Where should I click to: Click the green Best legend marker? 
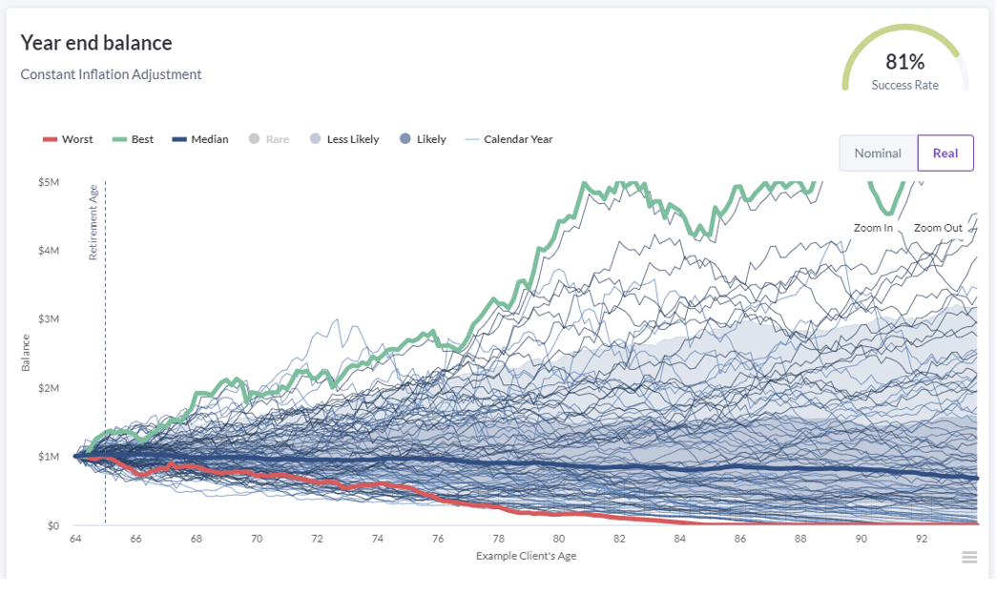point(120,140)
